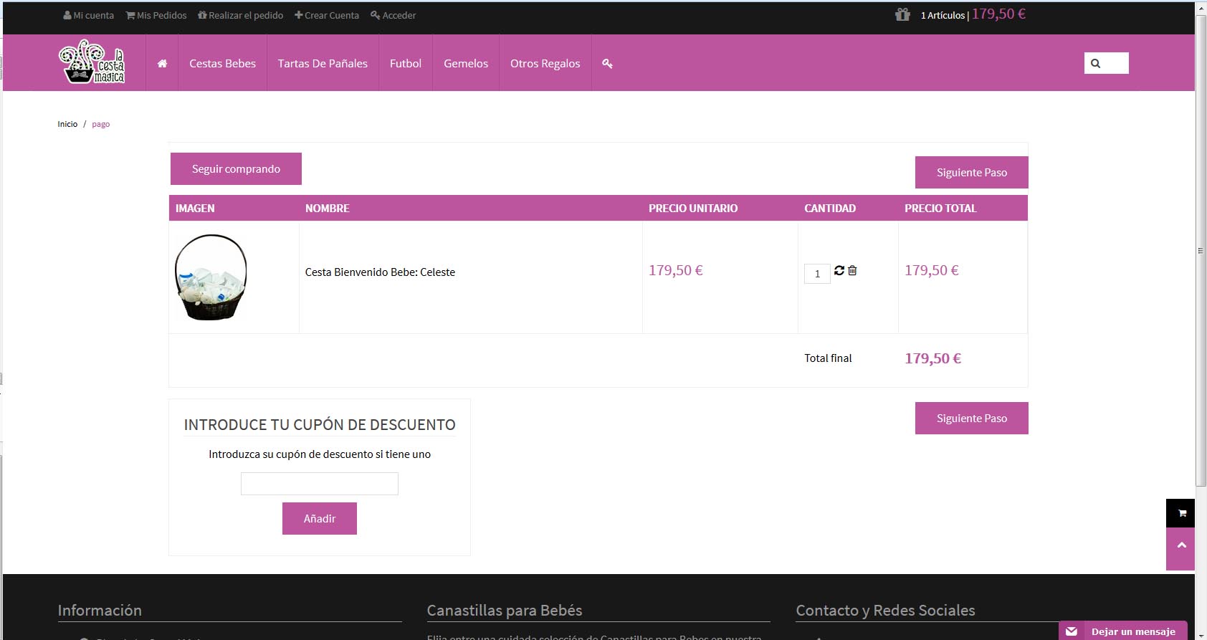The image size is (1207, 640).
Task: Go to Mi cuenta link
Action: click(89, 15)
